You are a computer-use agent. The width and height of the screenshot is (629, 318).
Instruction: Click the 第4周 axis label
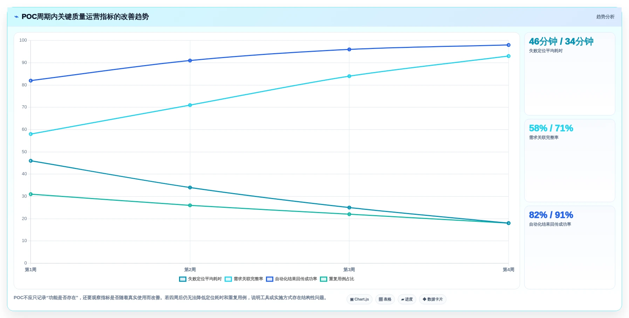click(508, 270)
